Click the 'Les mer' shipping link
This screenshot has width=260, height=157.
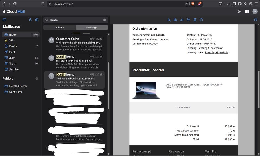pyautogui.click(x=194, y=131)
